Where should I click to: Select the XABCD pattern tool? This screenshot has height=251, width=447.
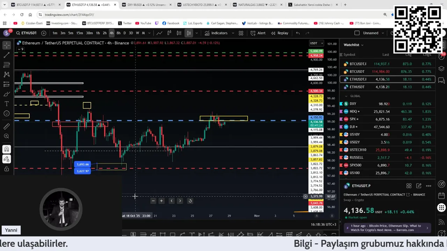(7, 75)
